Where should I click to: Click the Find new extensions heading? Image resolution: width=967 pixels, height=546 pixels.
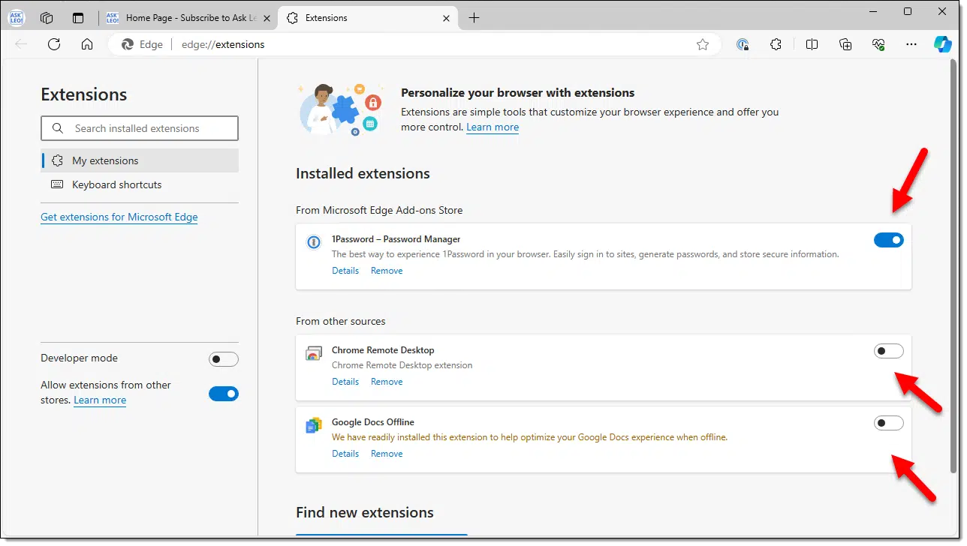(365, 512)
